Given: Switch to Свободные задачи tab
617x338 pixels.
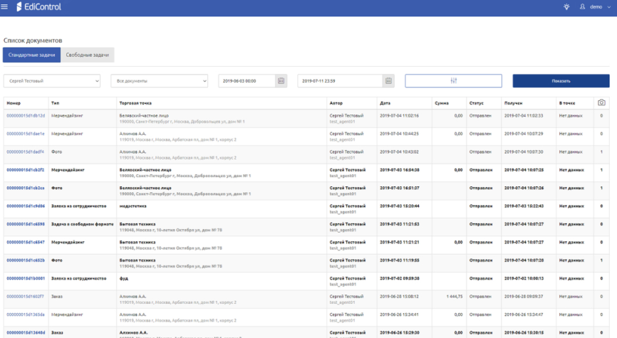Looking at the screenshot, I should 88,55.
